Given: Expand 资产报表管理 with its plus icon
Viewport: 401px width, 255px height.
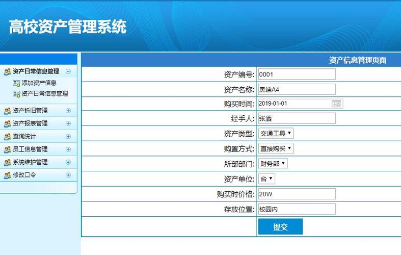Looking at the screenshot, I should 68,123.
